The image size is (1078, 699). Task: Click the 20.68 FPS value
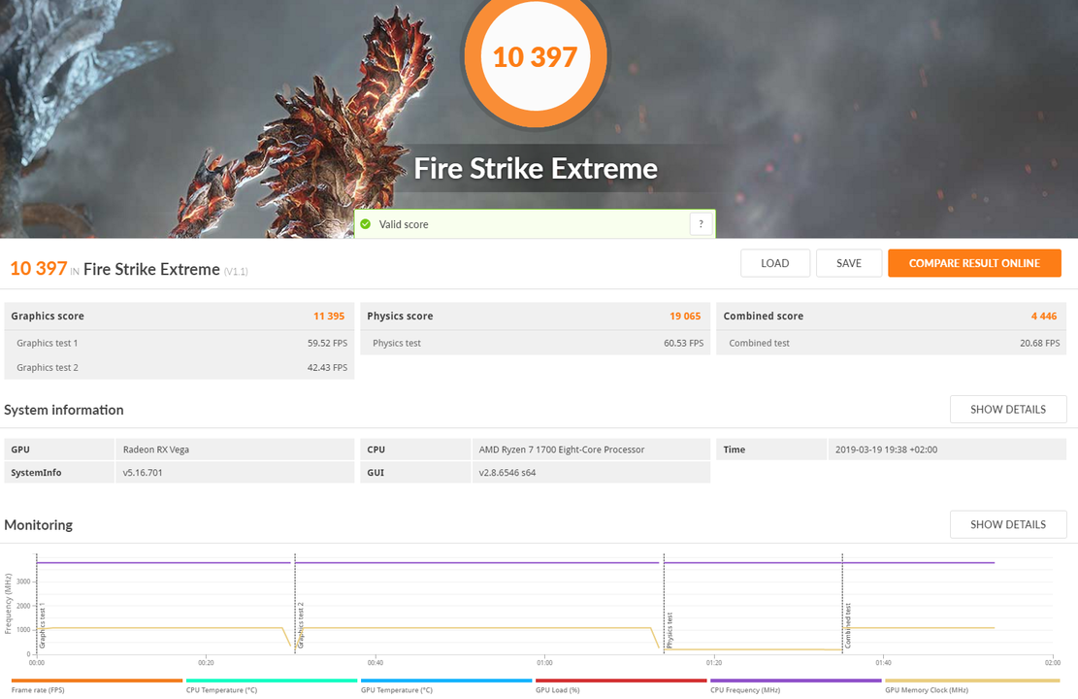pyautogui.click(x=1039, y=343)
